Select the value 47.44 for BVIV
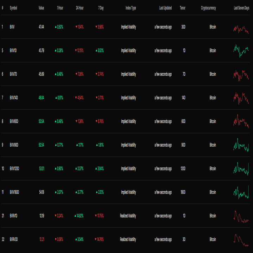Viewport: 253px width, 253px height. click(41, 27)
